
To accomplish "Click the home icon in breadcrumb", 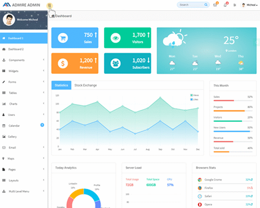I will pos(53,16).
